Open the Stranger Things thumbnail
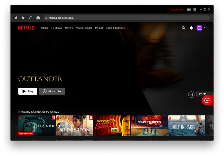The width and height of the screenshot is (224, 156). point(149,126)
